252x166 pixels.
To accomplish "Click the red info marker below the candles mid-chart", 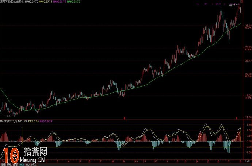I will (x=125, y=118).
